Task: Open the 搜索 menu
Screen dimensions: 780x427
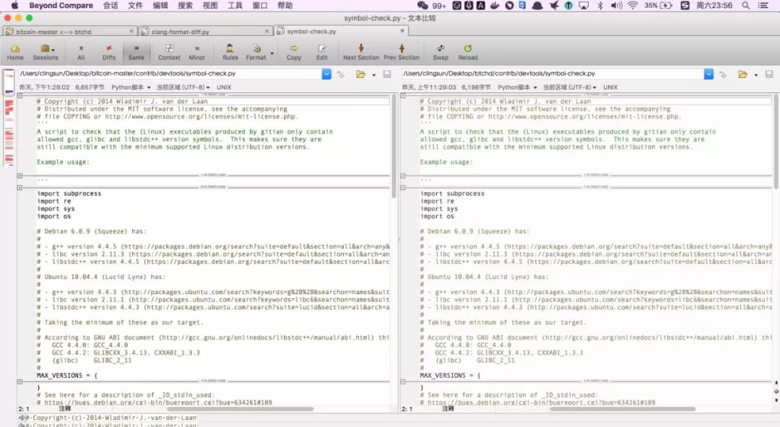Action: (185, 6)
